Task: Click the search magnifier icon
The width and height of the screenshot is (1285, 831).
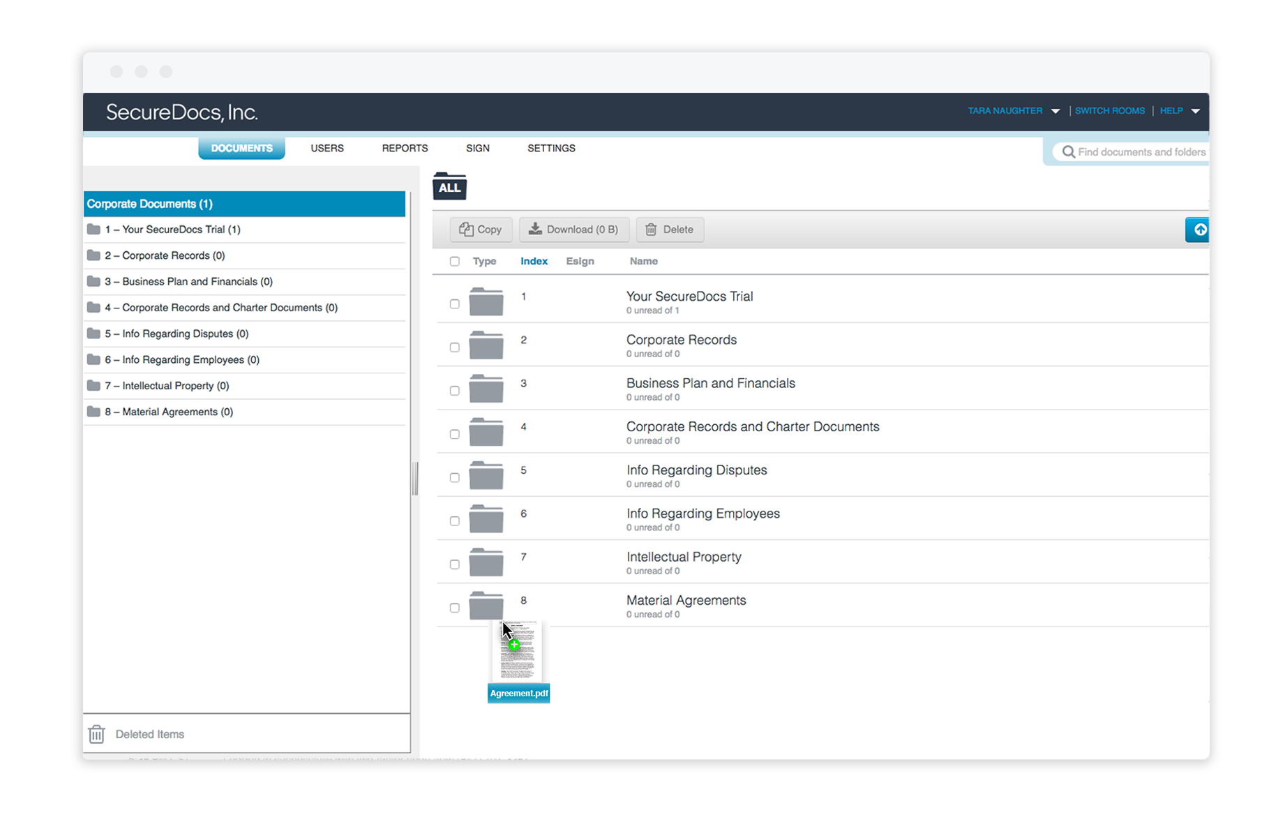Action: (x=1068, y=152)
